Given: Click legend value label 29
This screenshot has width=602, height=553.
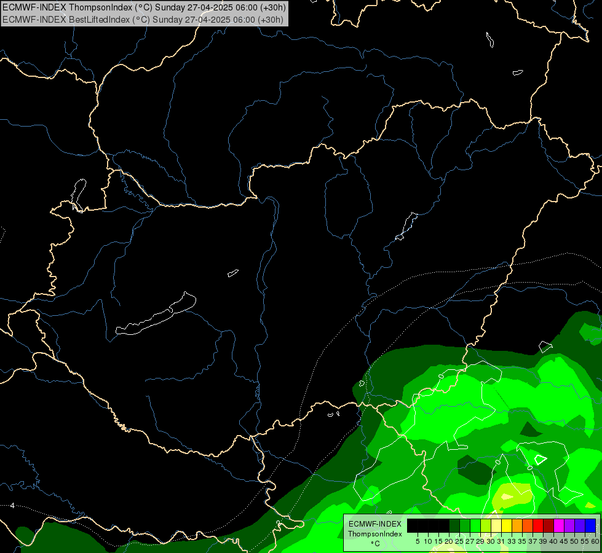Looking at the screenshot, I should coord(480,541).
